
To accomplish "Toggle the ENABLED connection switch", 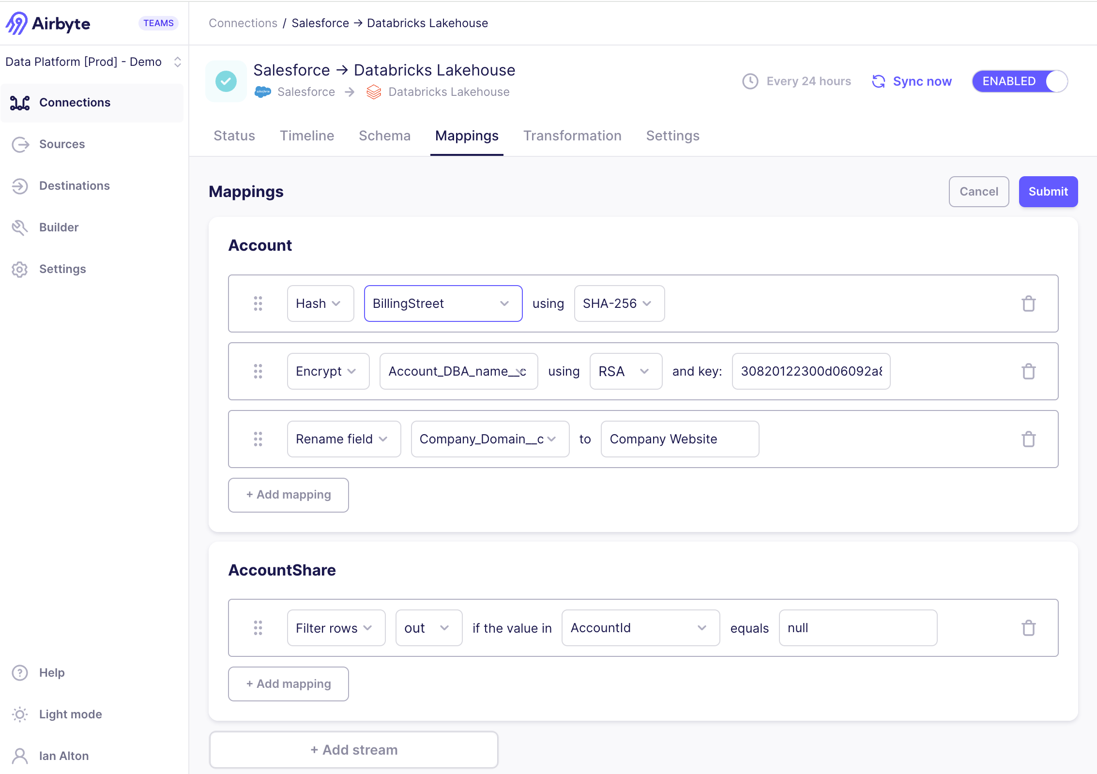I will coord(1060,80).
